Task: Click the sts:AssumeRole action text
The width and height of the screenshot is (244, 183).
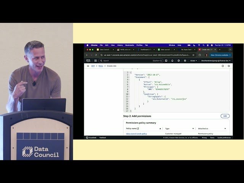Action: tap(162, 85)
